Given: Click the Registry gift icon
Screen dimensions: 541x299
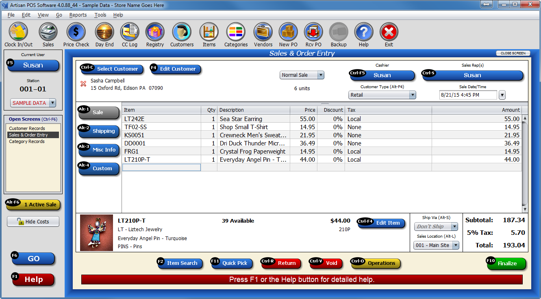Looking at the screenshot, I should coord(155,32).
